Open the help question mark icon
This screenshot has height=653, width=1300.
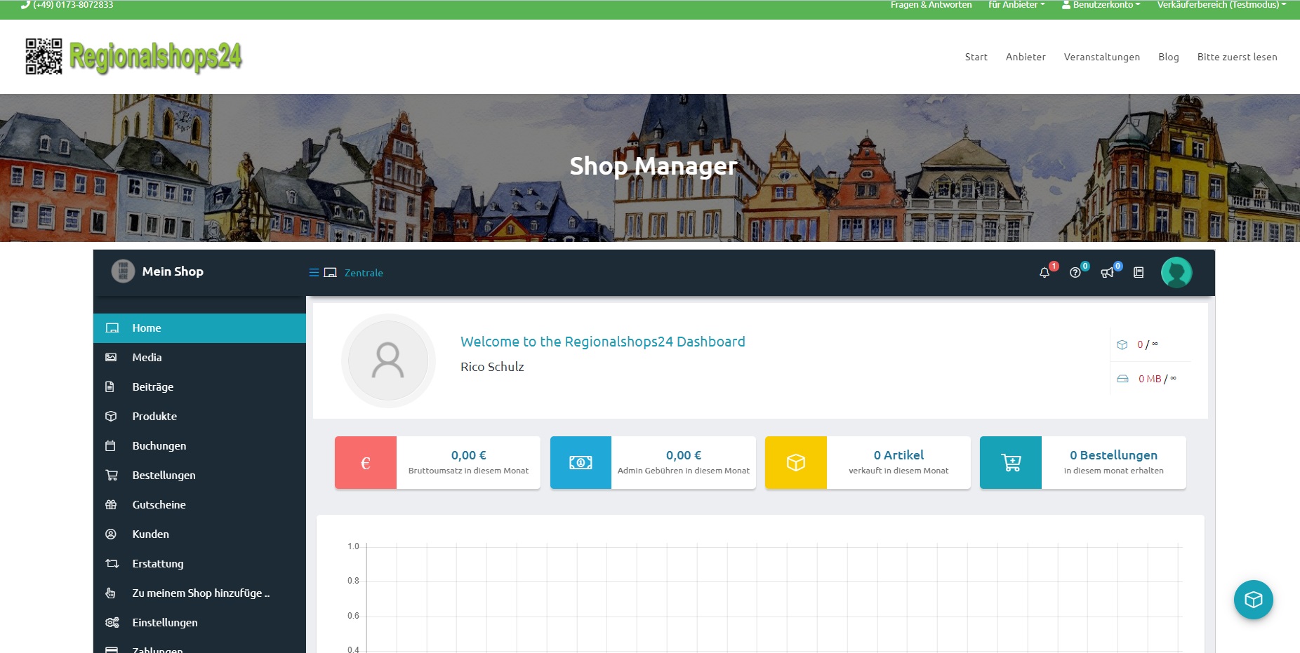[x=1075, y=273]
